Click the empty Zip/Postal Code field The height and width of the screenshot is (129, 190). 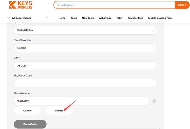pyautogui.click(x=85, y=83)
